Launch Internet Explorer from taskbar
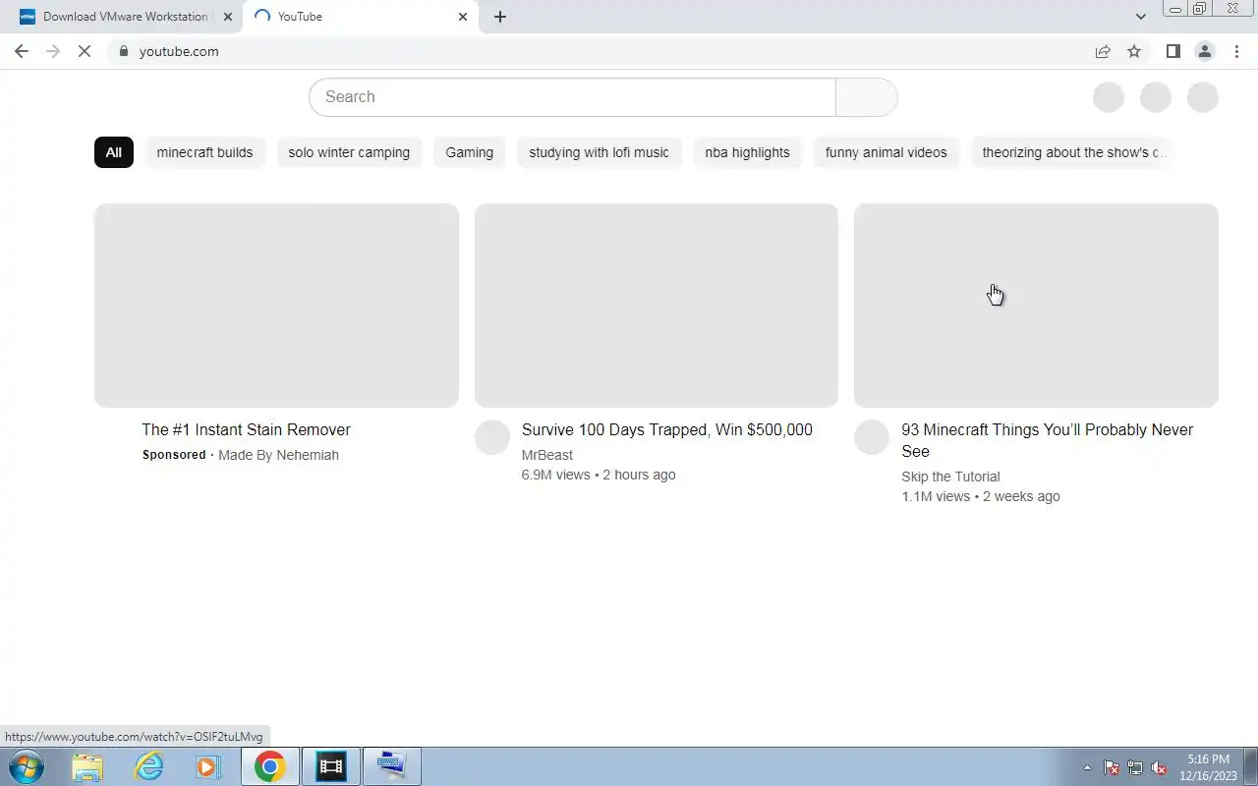The width and height of the screenshot is (1258, 786). pos(148,766)
